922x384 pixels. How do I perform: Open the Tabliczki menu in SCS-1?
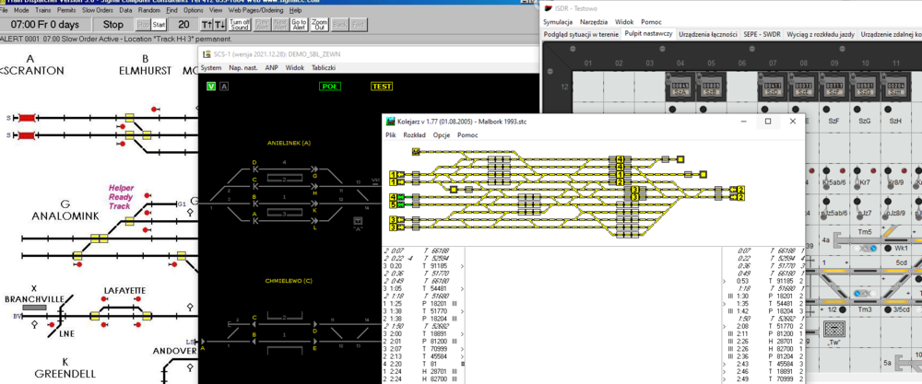[x=323, y=68]
